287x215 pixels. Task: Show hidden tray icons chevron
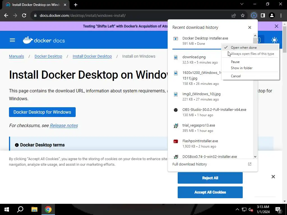[237, 209]
